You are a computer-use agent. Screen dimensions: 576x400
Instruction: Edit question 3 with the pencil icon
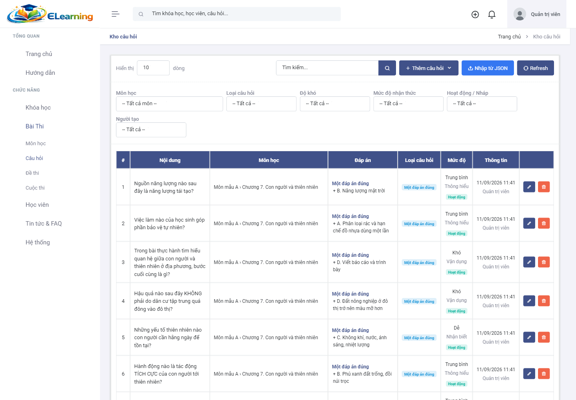(x=529, y=262)
